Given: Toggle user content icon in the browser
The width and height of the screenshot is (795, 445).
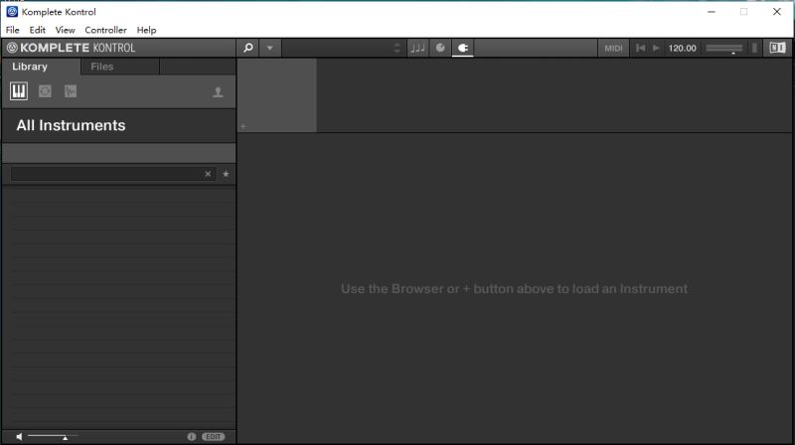Looking at the screenshot, I should coord(218,91).
